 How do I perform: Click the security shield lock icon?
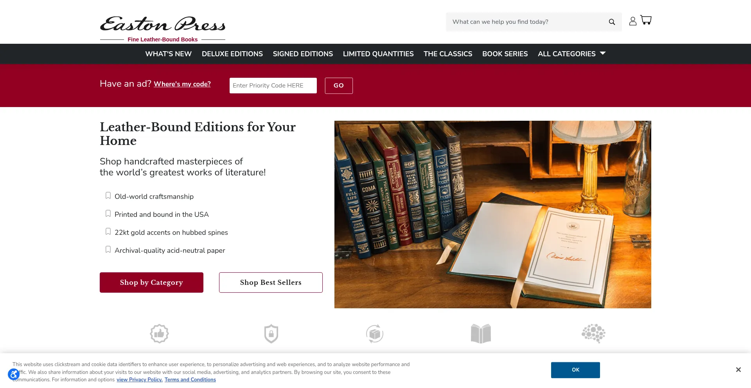pos(271,334)
